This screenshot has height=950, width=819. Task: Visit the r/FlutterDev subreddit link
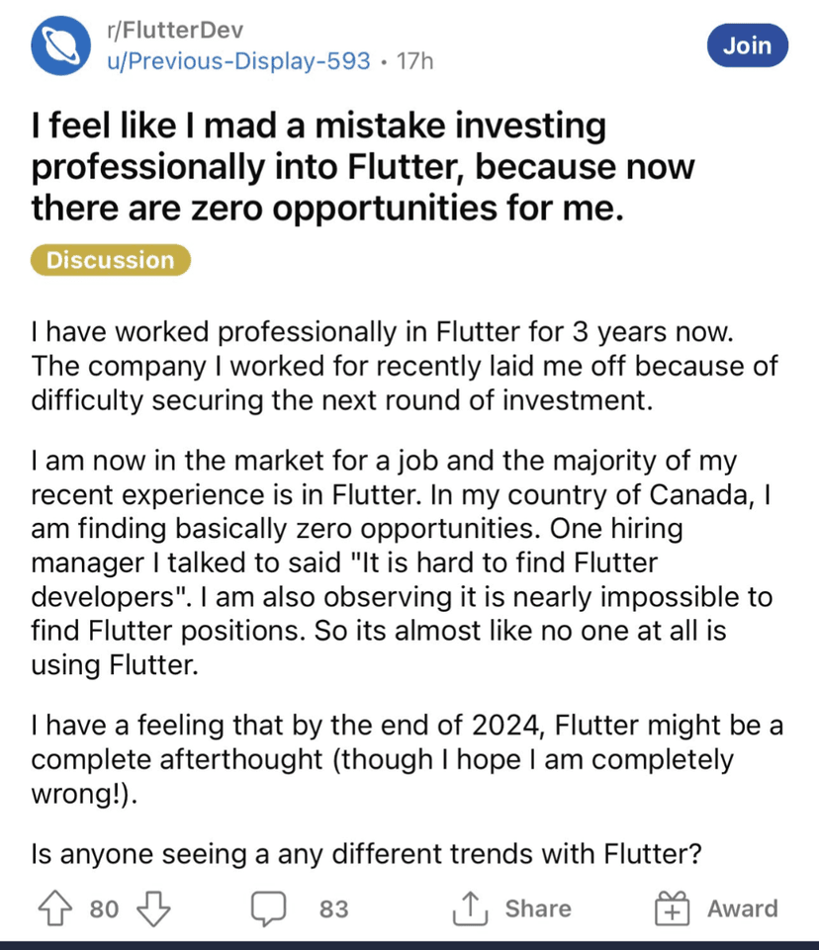point(175,30)
